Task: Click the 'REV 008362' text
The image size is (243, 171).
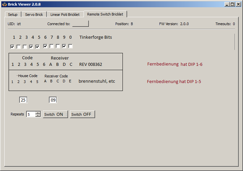Action: point(91,64)
